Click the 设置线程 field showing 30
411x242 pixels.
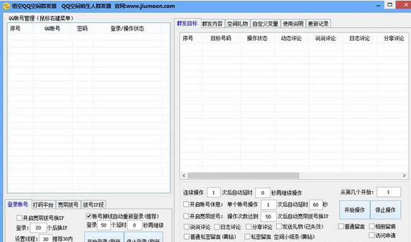[45, 239]
